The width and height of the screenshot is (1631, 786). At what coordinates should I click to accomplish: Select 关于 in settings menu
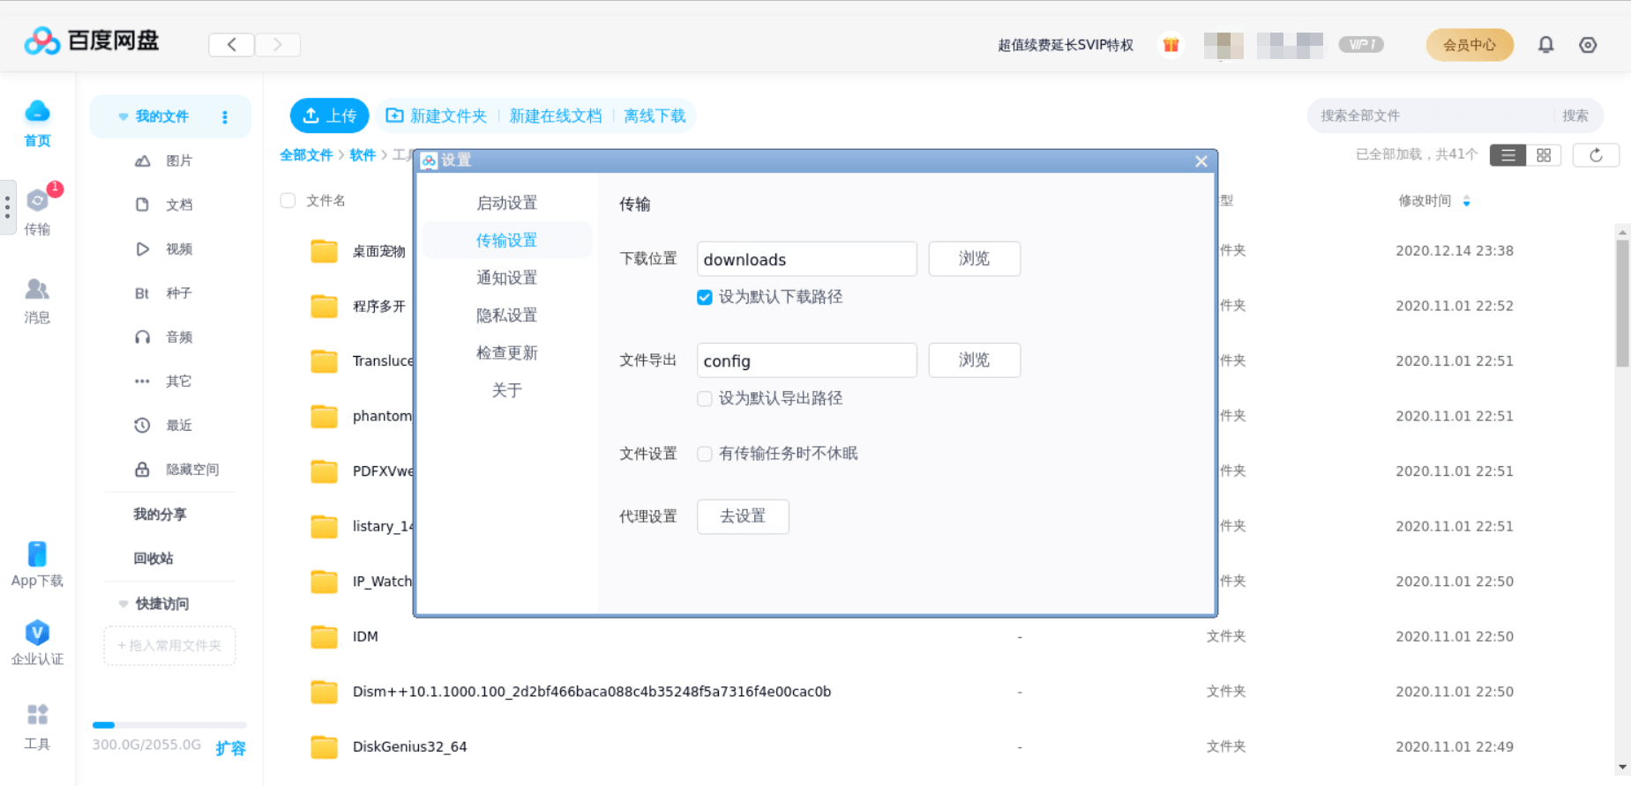[x=506, y=389]
